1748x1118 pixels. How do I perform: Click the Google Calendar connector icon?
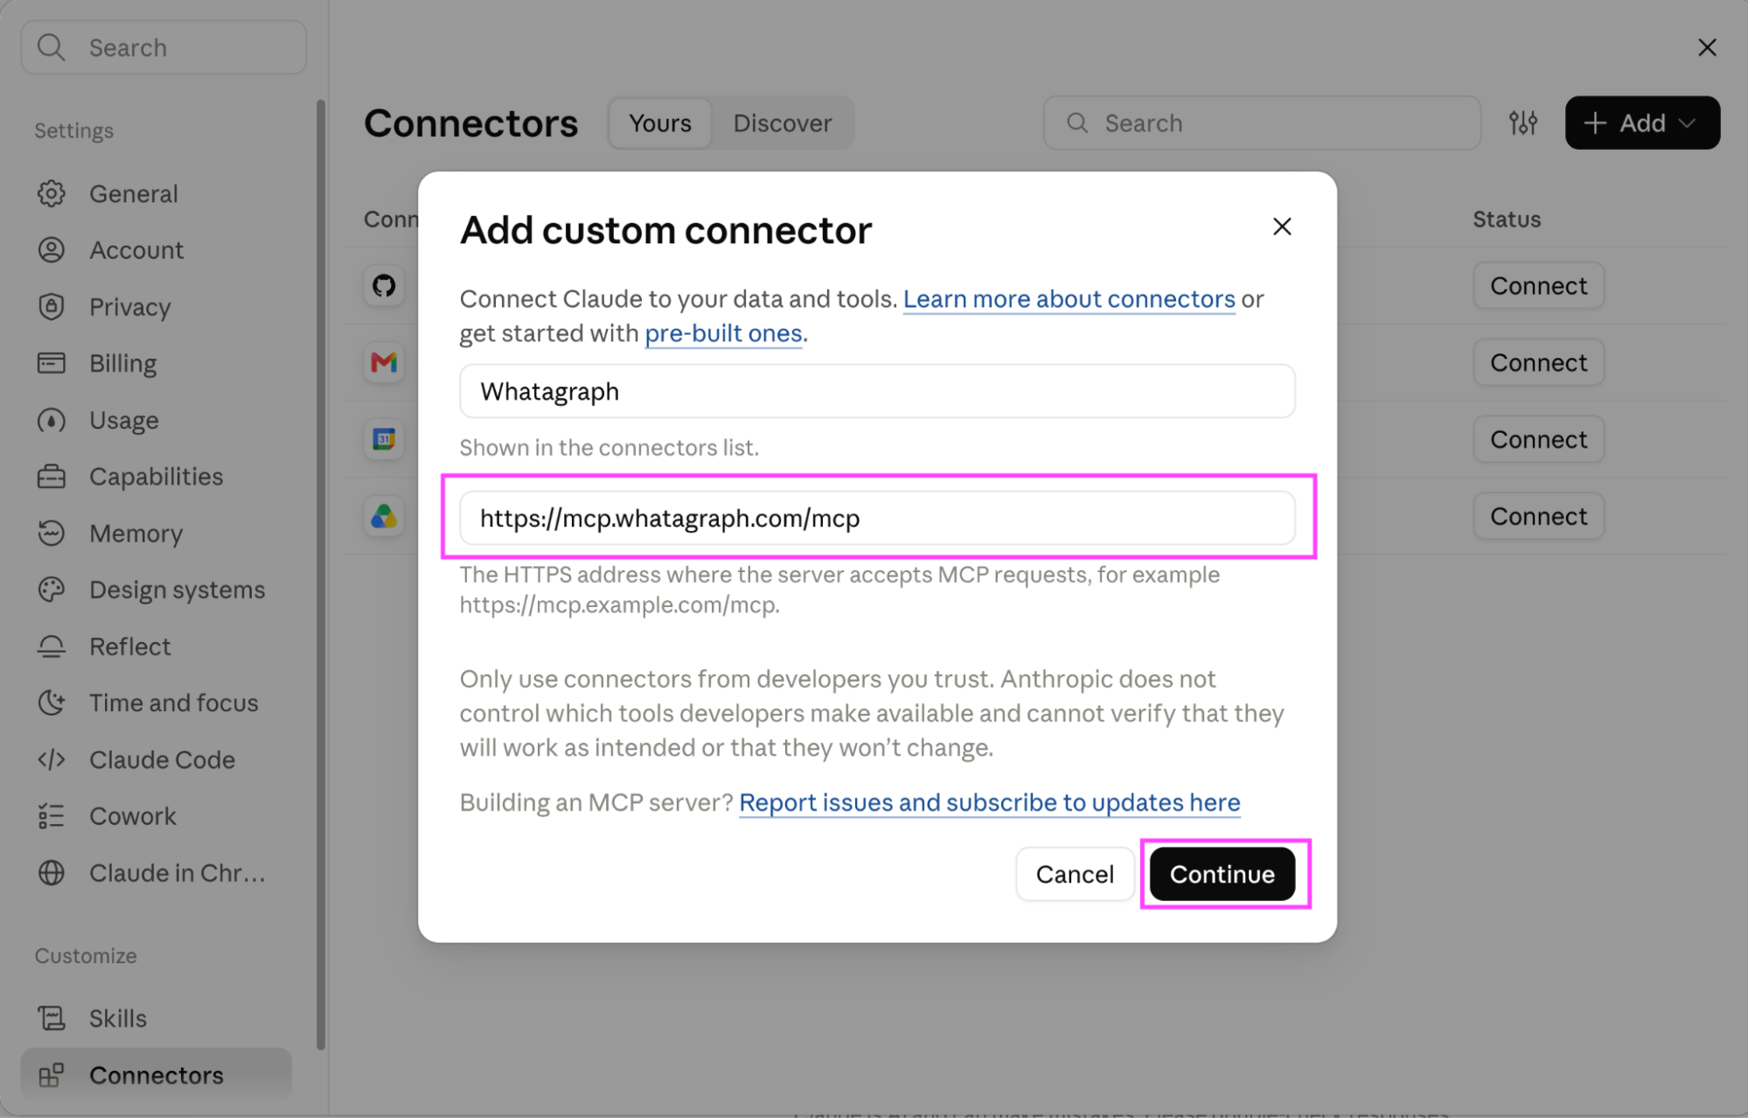[384, 439]
